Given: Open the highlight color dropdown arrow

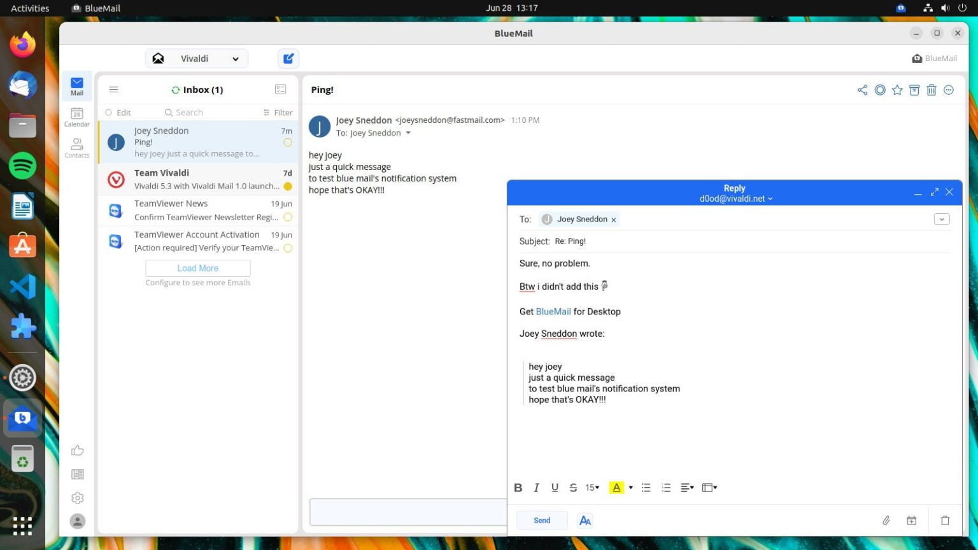Looking at the screenshot, I should [x=630, y=488].
